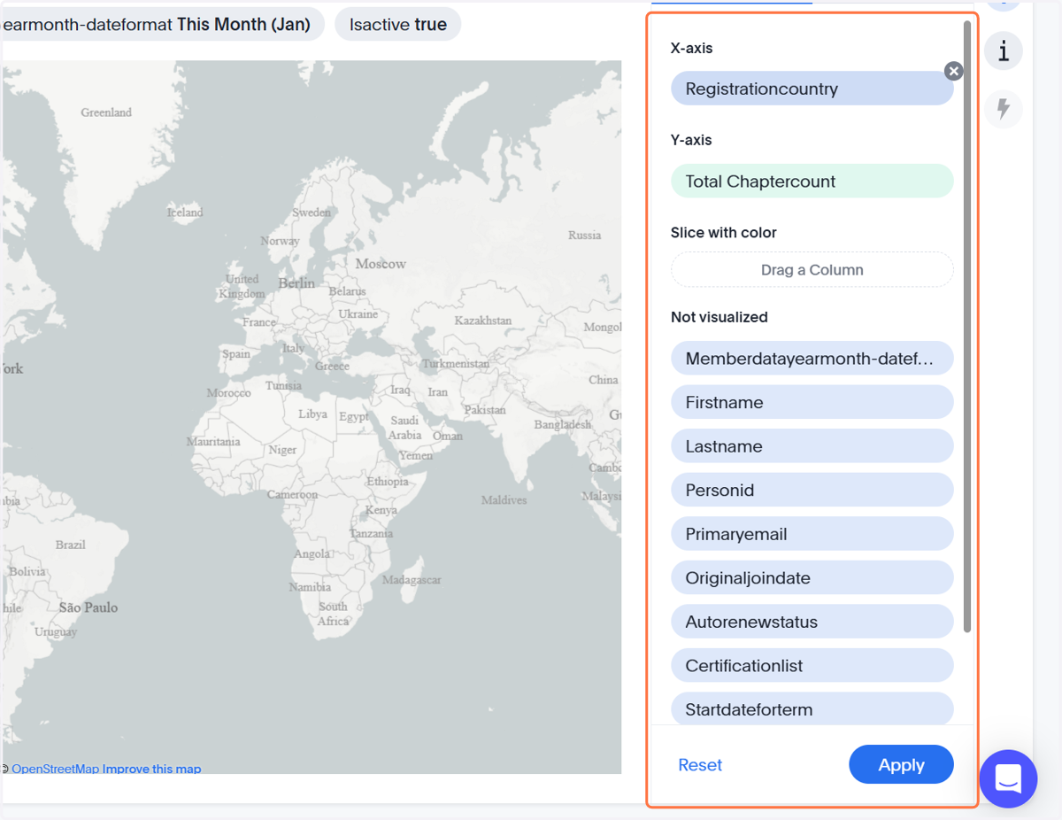This screenshot has width=1062, height=820.
Task: Click the This Month (Jan) filter chip
Action: 161,25
